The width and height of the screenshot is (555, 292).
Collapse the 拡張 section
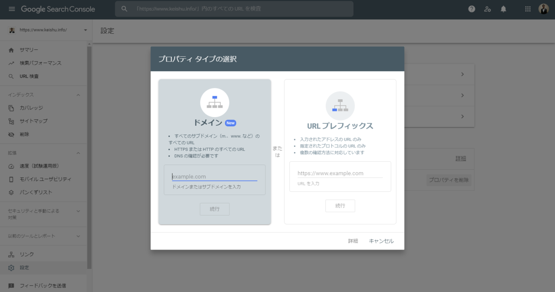tap(78, 153)
